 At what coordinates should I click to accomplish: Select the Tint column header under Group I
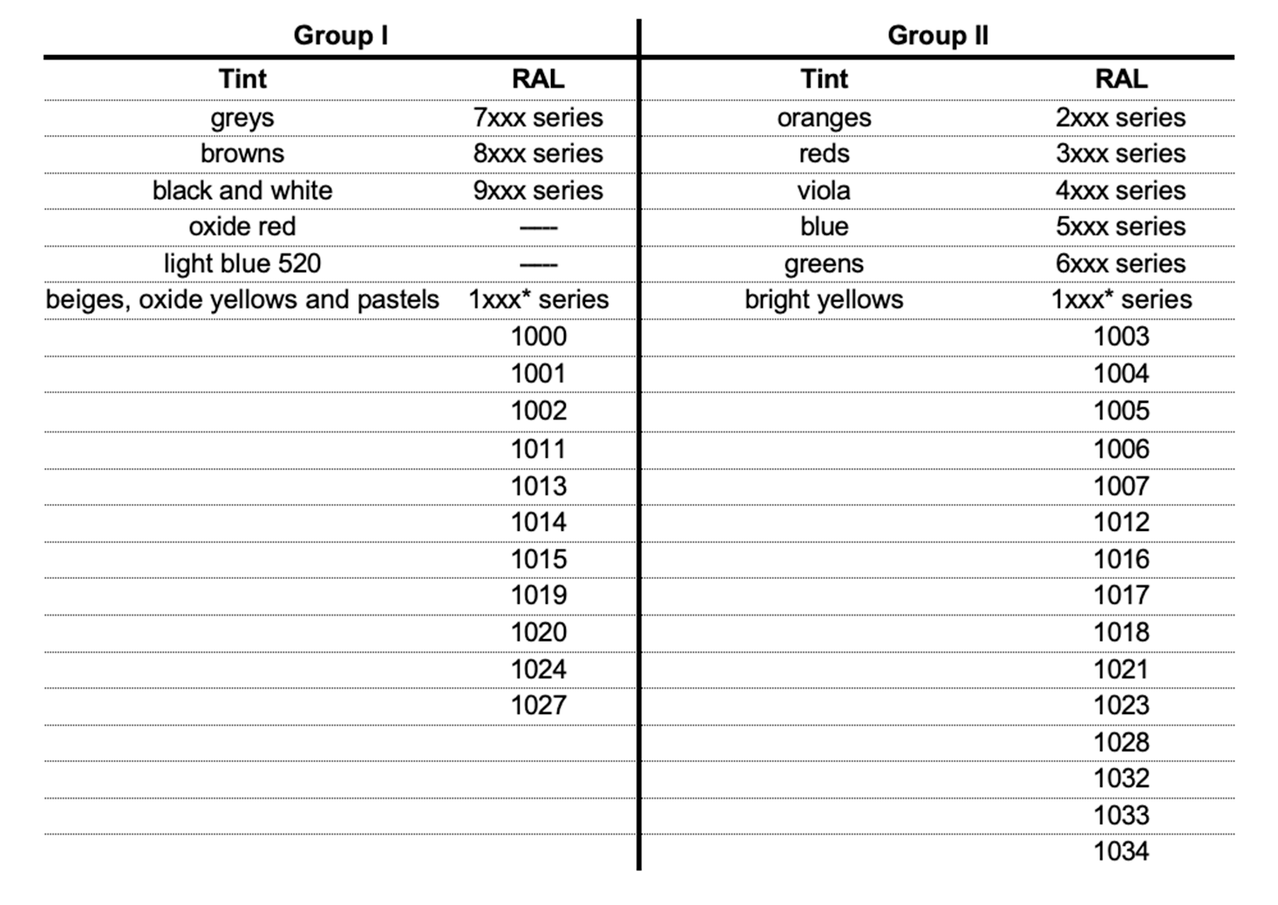pyautogui.click(x=242, y=79)
